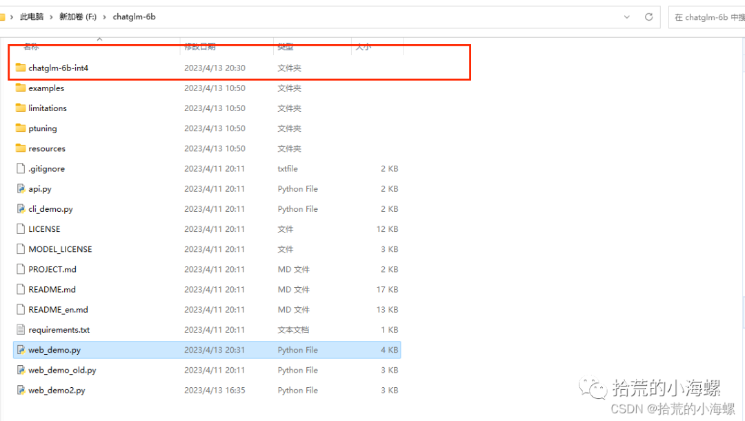
Task: Select the README_en.md file name
Action: tap(59, 309)
